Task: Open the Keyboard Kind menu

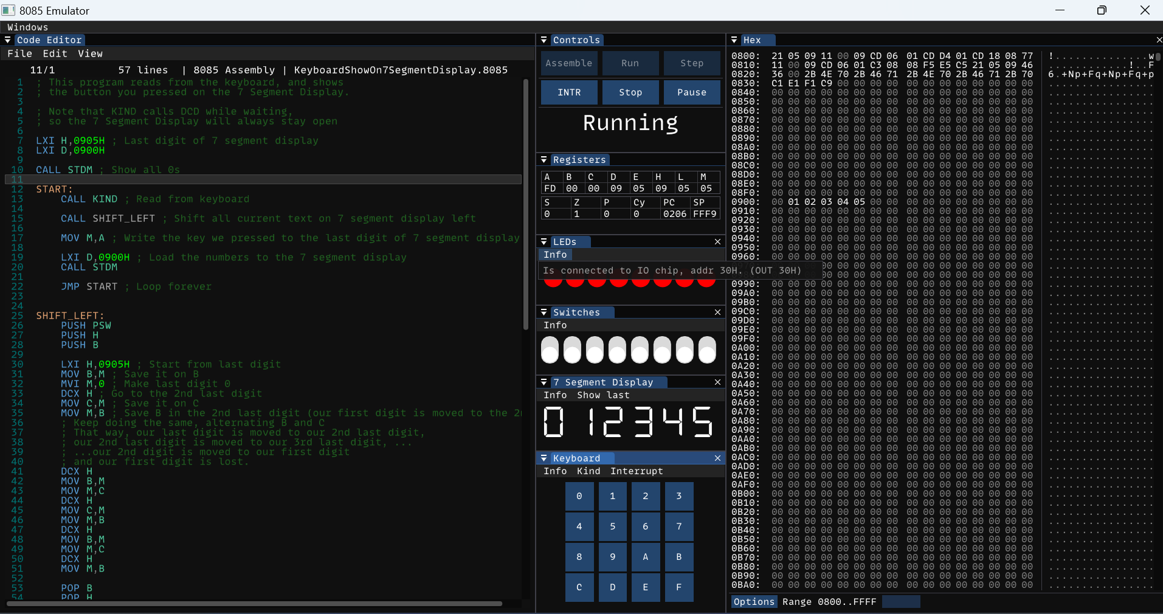Action: point(588,471)
